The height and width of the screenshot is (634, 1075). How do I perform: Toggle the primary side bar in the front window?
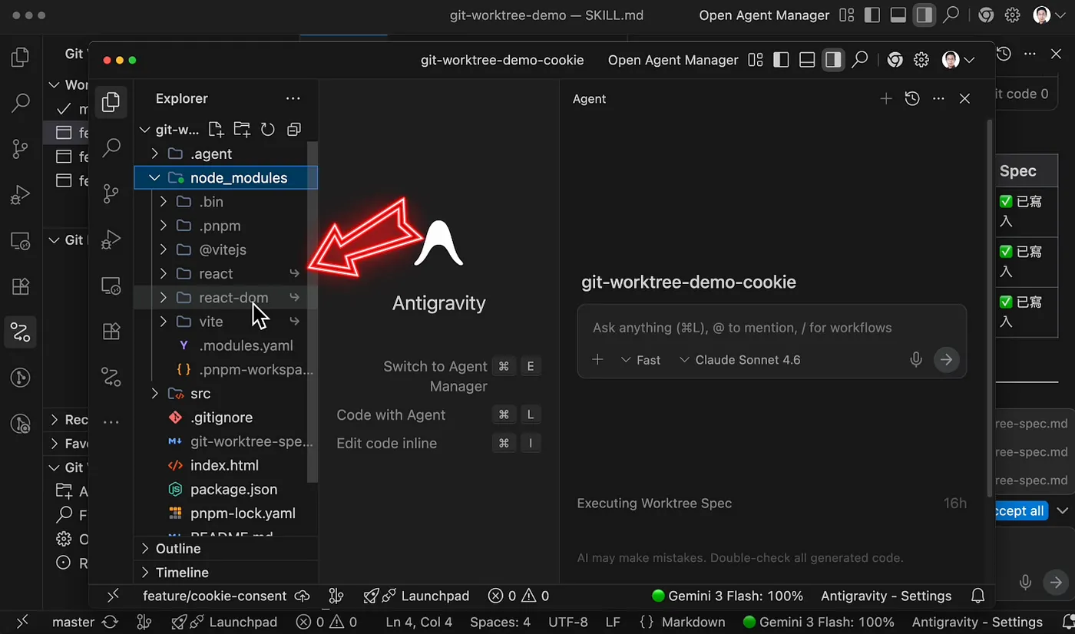click(781, 60)
